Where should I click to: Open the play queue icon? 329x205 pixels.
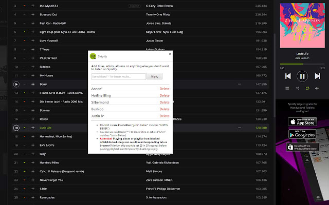[x=287, y=88]
